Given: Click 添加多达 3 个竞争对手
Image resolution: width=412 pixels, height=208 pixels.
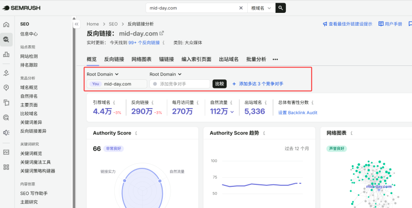Looking at the screenshot, I should pos(258,84).
